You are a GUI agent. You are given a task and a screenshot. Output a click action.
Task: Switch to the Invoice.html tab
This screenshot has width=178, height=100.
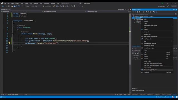coord(121,9)
